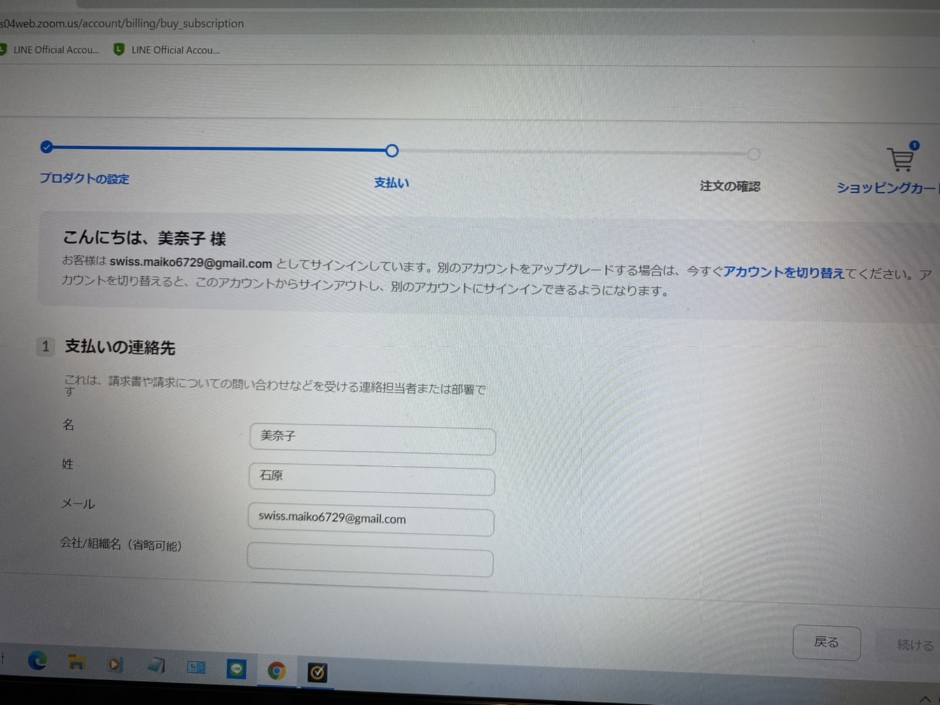Focus the 姓 last name field
This screenshot has height=705, width=940.
coord(372,478)
